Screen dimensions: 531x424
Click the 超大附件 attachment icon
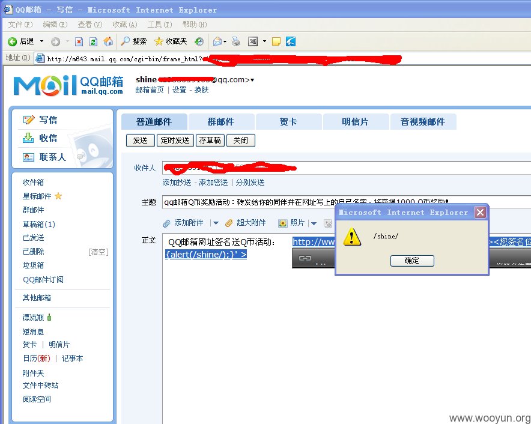229,223
